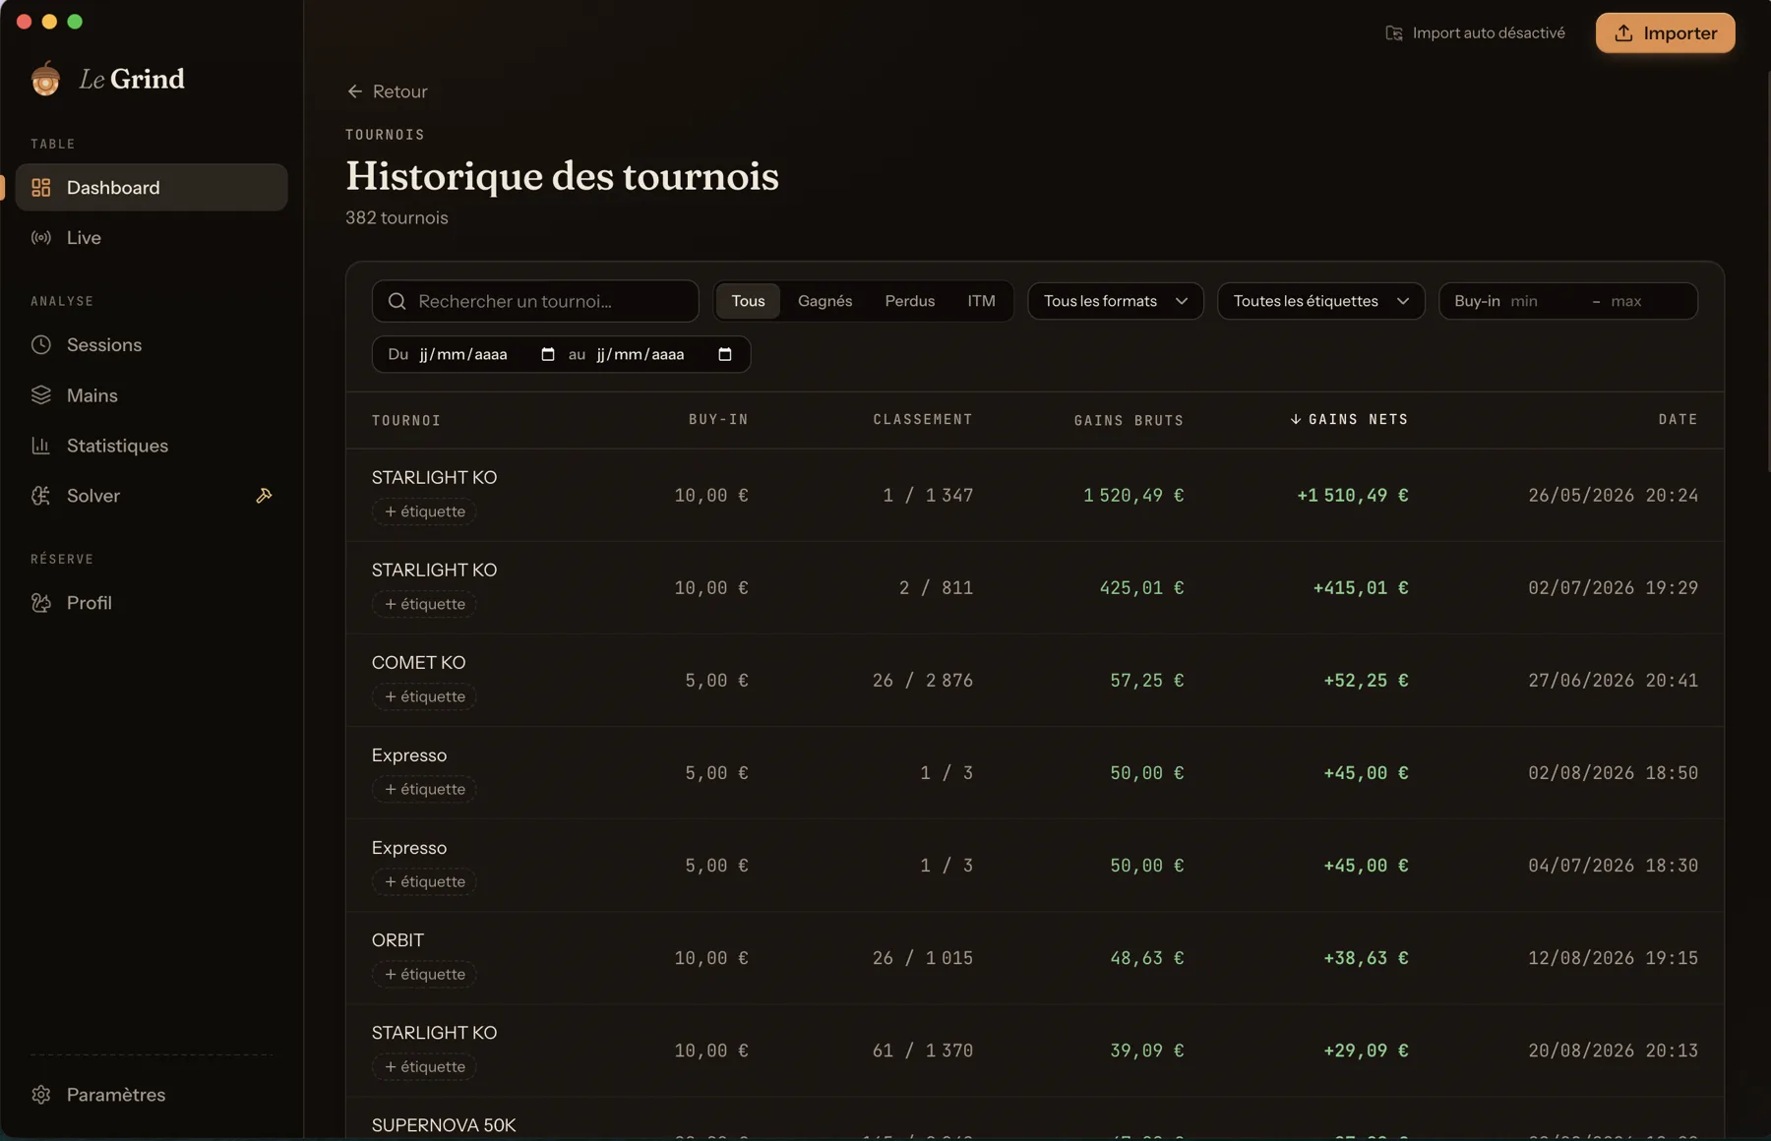Open the Solver item
1771x1141 pixels.
point(152,496)
